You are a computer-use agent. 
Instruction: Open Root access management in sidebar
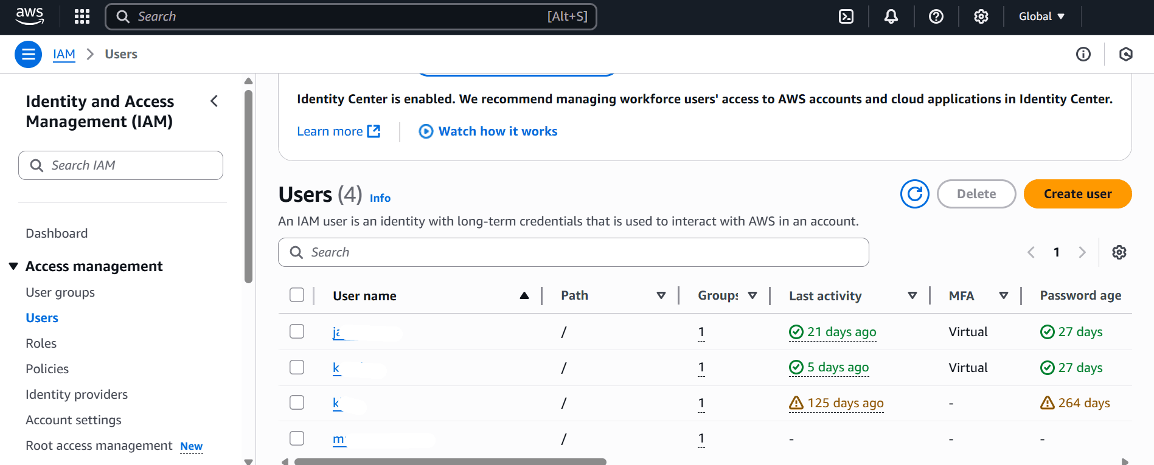pos(99,446)
